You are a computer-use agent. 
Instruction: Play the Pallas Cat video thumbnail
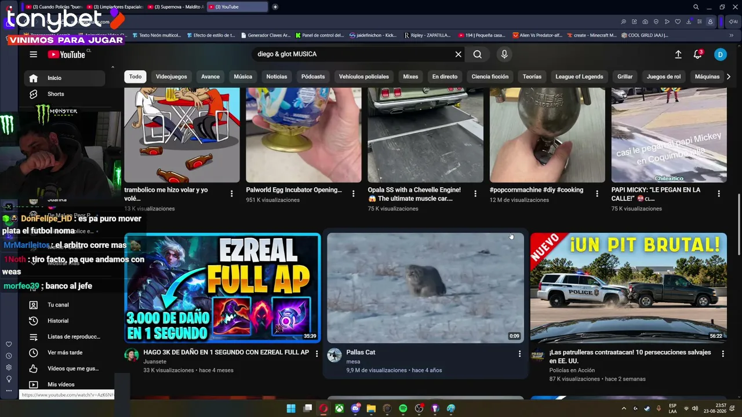click(425, 288)
